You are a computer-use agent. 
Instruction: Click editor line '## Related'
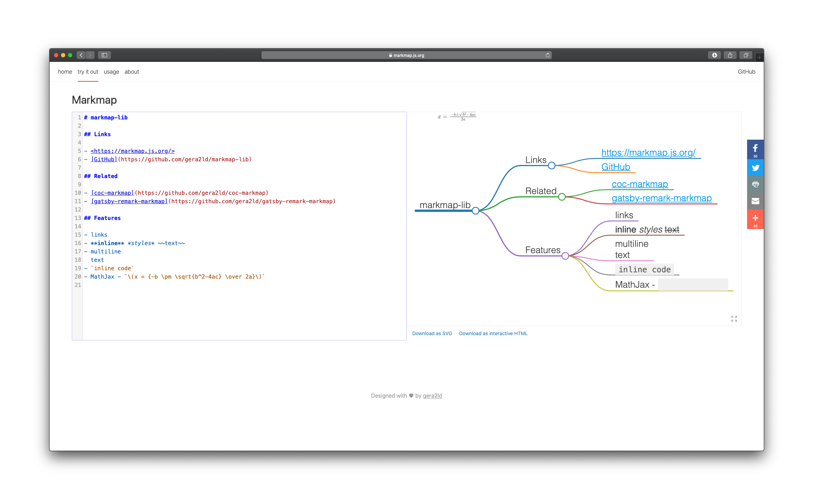coord(101,176)
